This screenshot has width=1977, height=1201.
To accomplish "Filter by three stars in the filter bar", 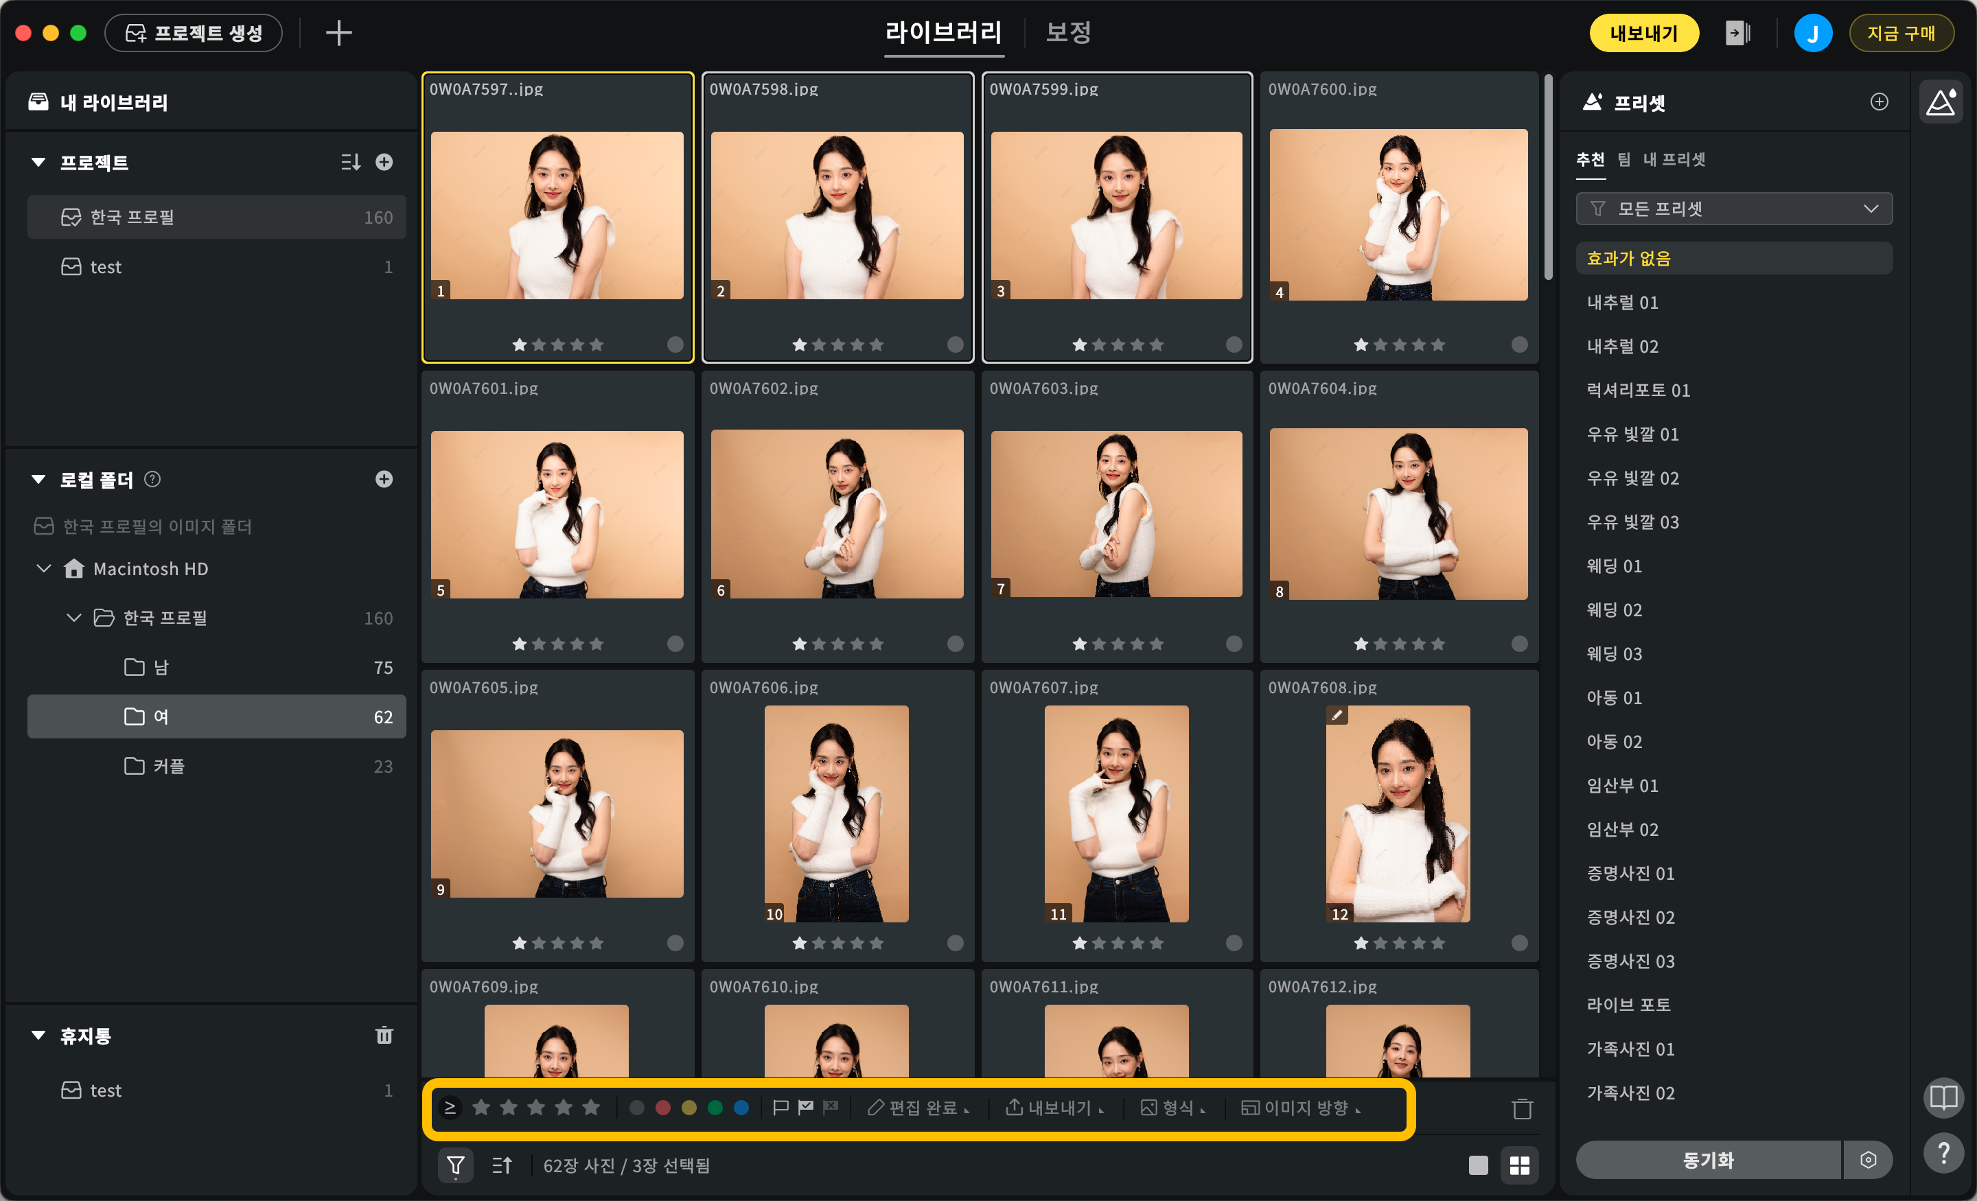I will 536,1107.
